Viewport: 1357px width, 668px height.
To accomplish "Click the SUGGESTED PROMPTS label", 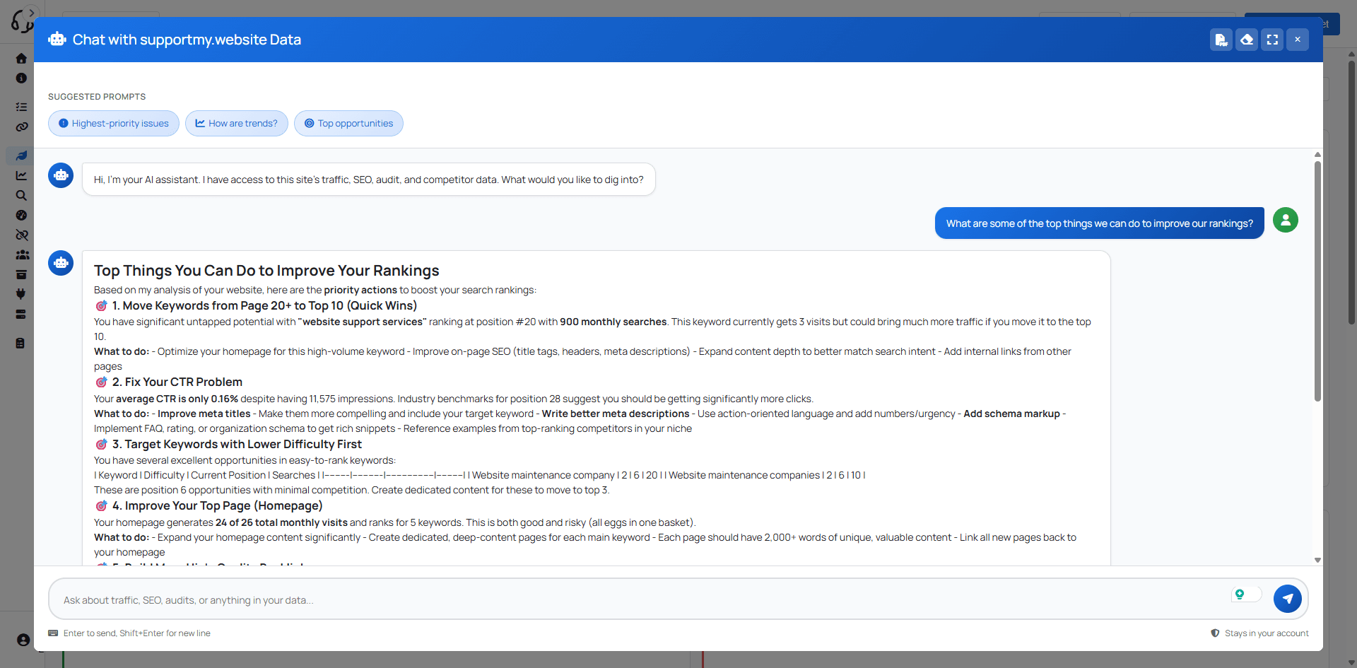I will [x=97, y=97].
